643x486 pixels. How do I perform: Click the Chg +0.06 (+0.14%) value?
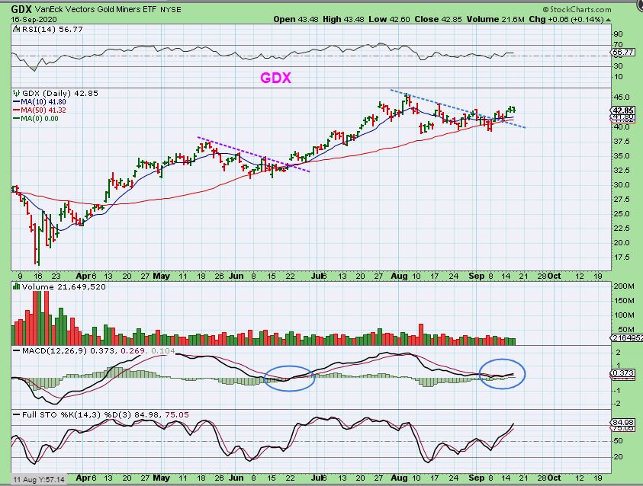tap(566, 19)
